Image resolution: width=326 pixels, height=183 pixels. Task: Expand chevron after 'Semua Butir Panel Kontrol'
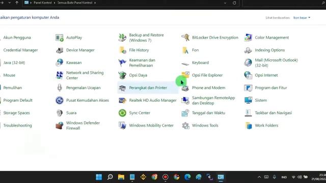coord(95,3)
